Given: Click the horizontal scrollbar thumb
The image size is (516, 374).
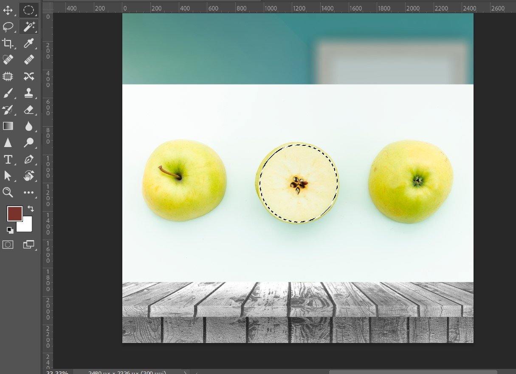Looking at the screenshot, I should (412, 372).
